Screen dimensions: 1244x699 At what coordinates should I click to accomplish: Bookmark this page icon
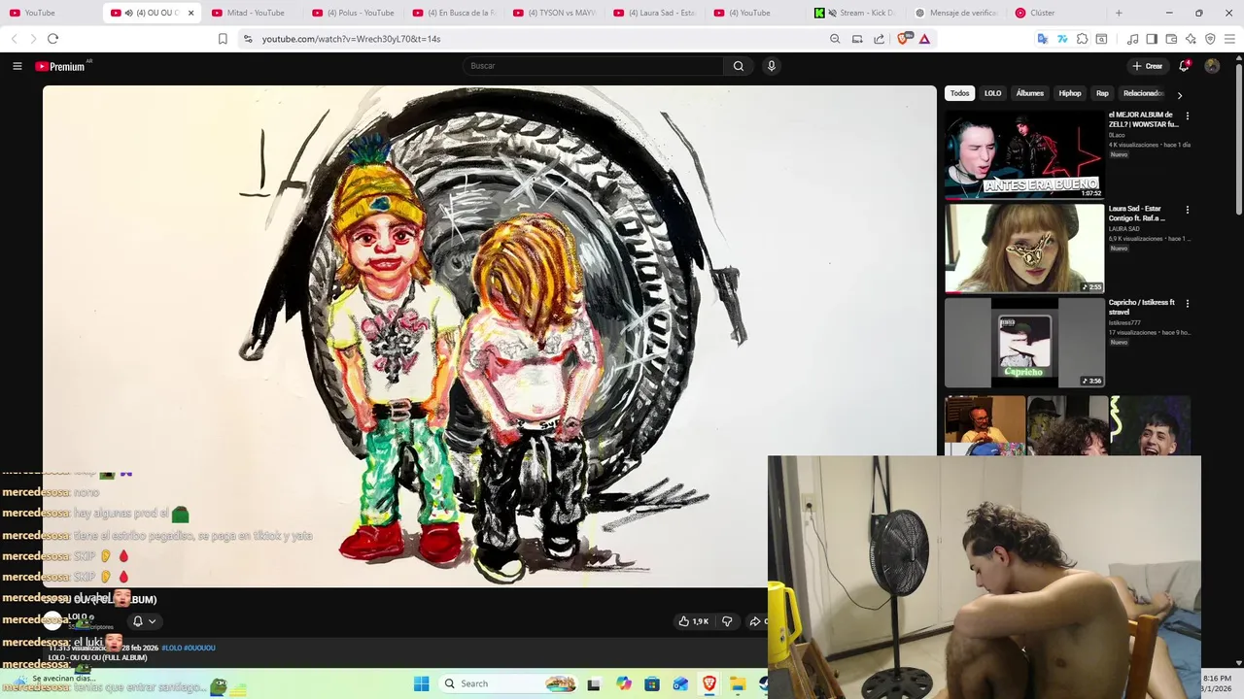(x=223, y=39)
